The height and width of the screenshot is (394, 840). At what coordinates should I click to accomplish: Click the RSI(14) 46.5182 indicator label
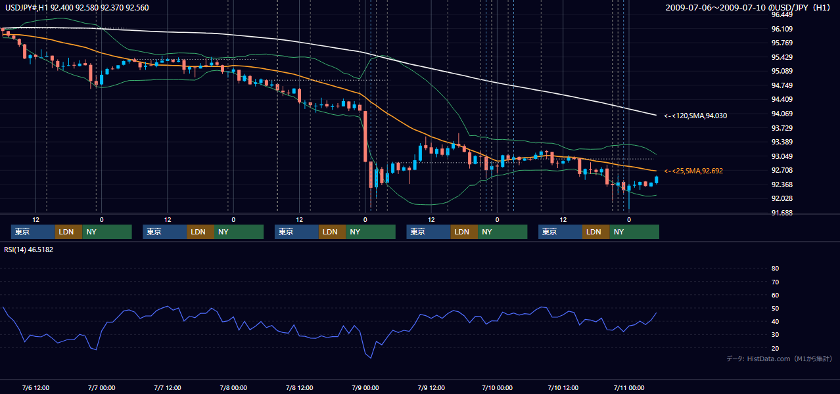(29, 250)
